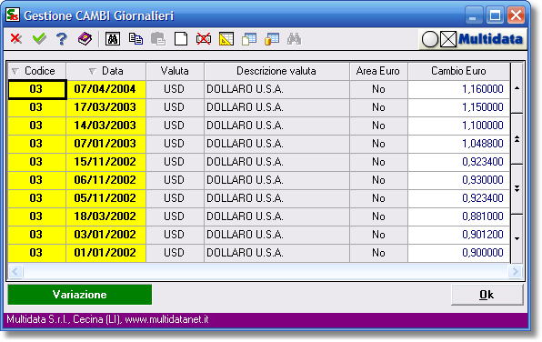The height and width of the screenshot is (342, 542).
Task: Toggle sort arrow on Codice column
Action: (x=15, y=71)
